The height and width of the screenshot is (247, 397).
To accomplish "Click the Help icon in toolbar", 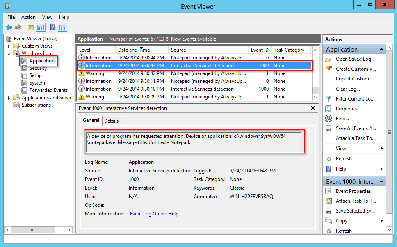I will point(52,27).
